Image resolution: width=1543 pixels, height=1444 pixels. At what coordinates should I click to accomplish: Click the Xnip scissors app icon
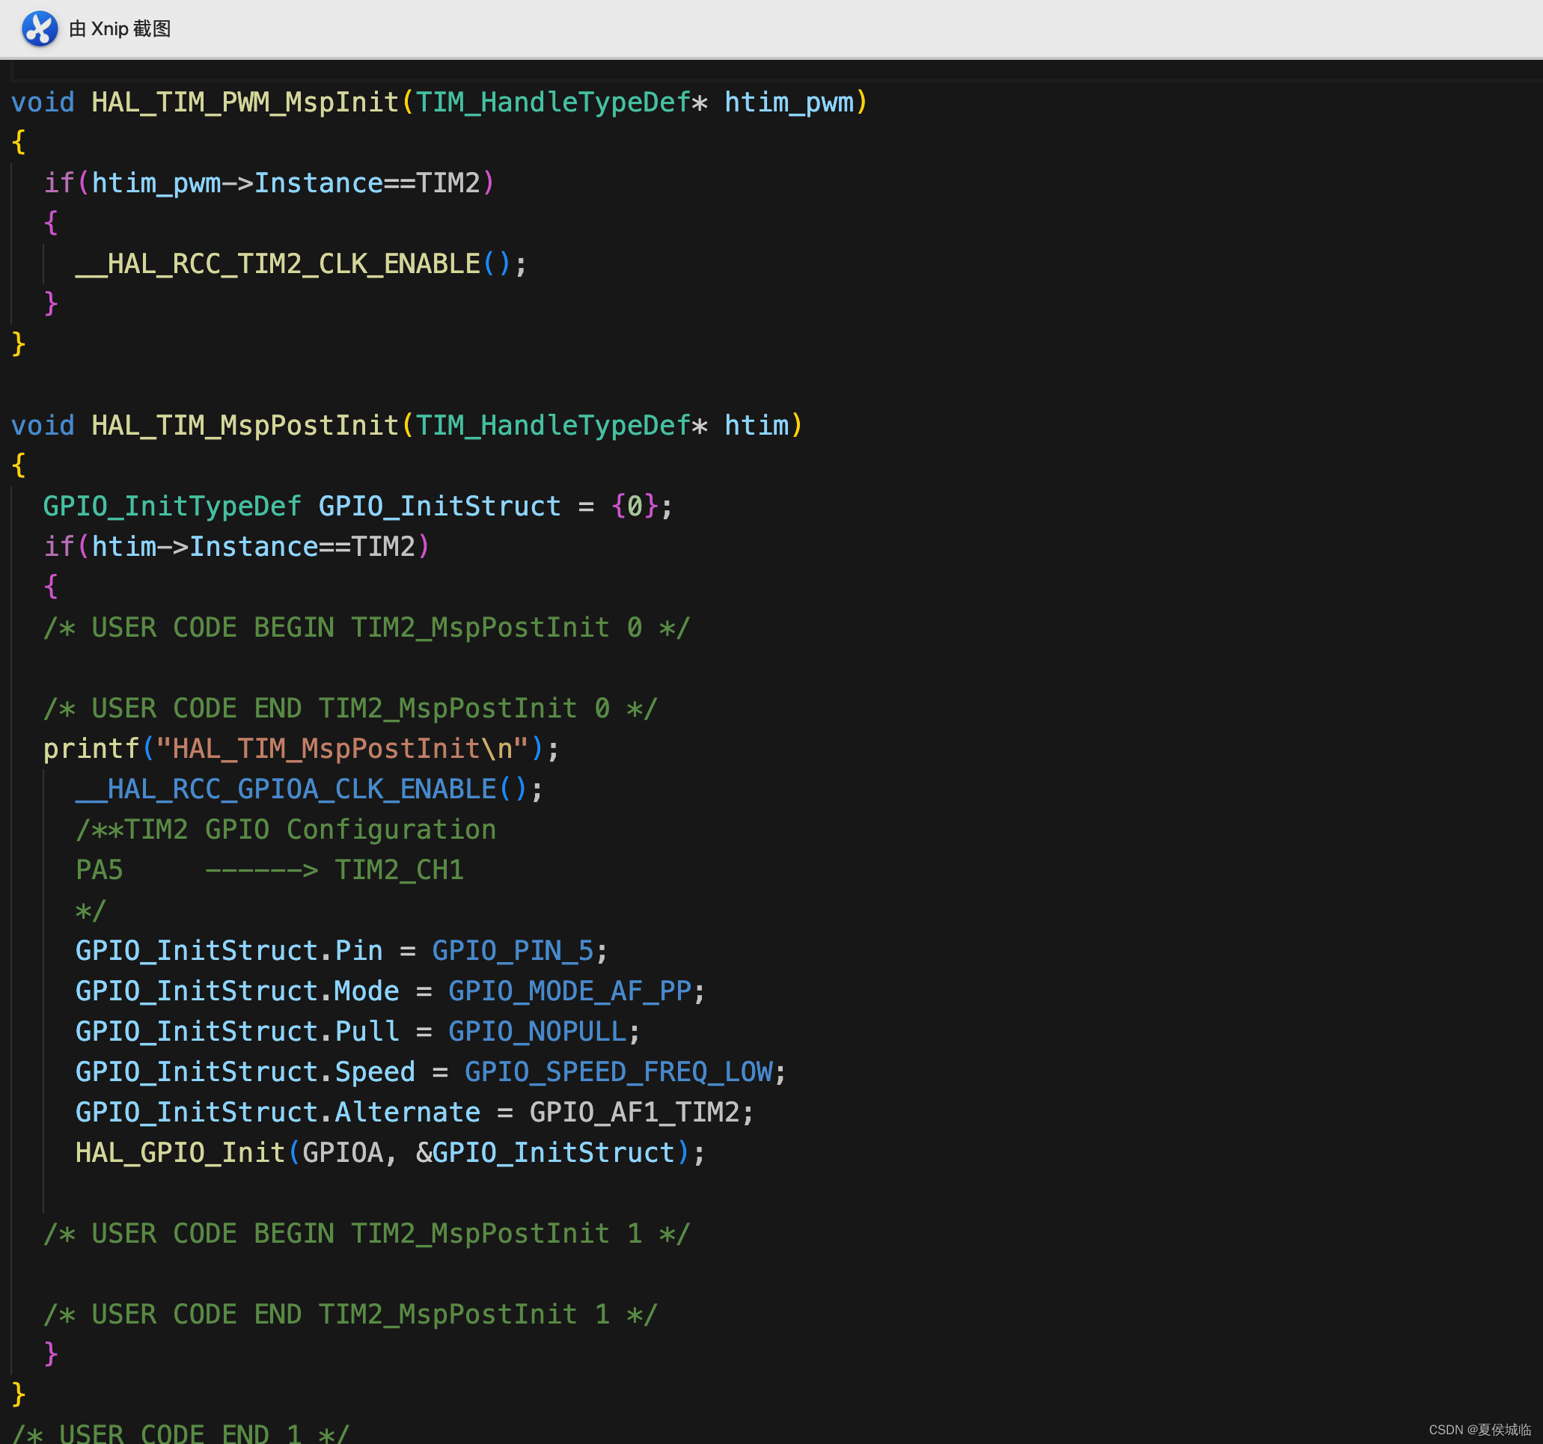pyautogui.click(x=40, y=28)
